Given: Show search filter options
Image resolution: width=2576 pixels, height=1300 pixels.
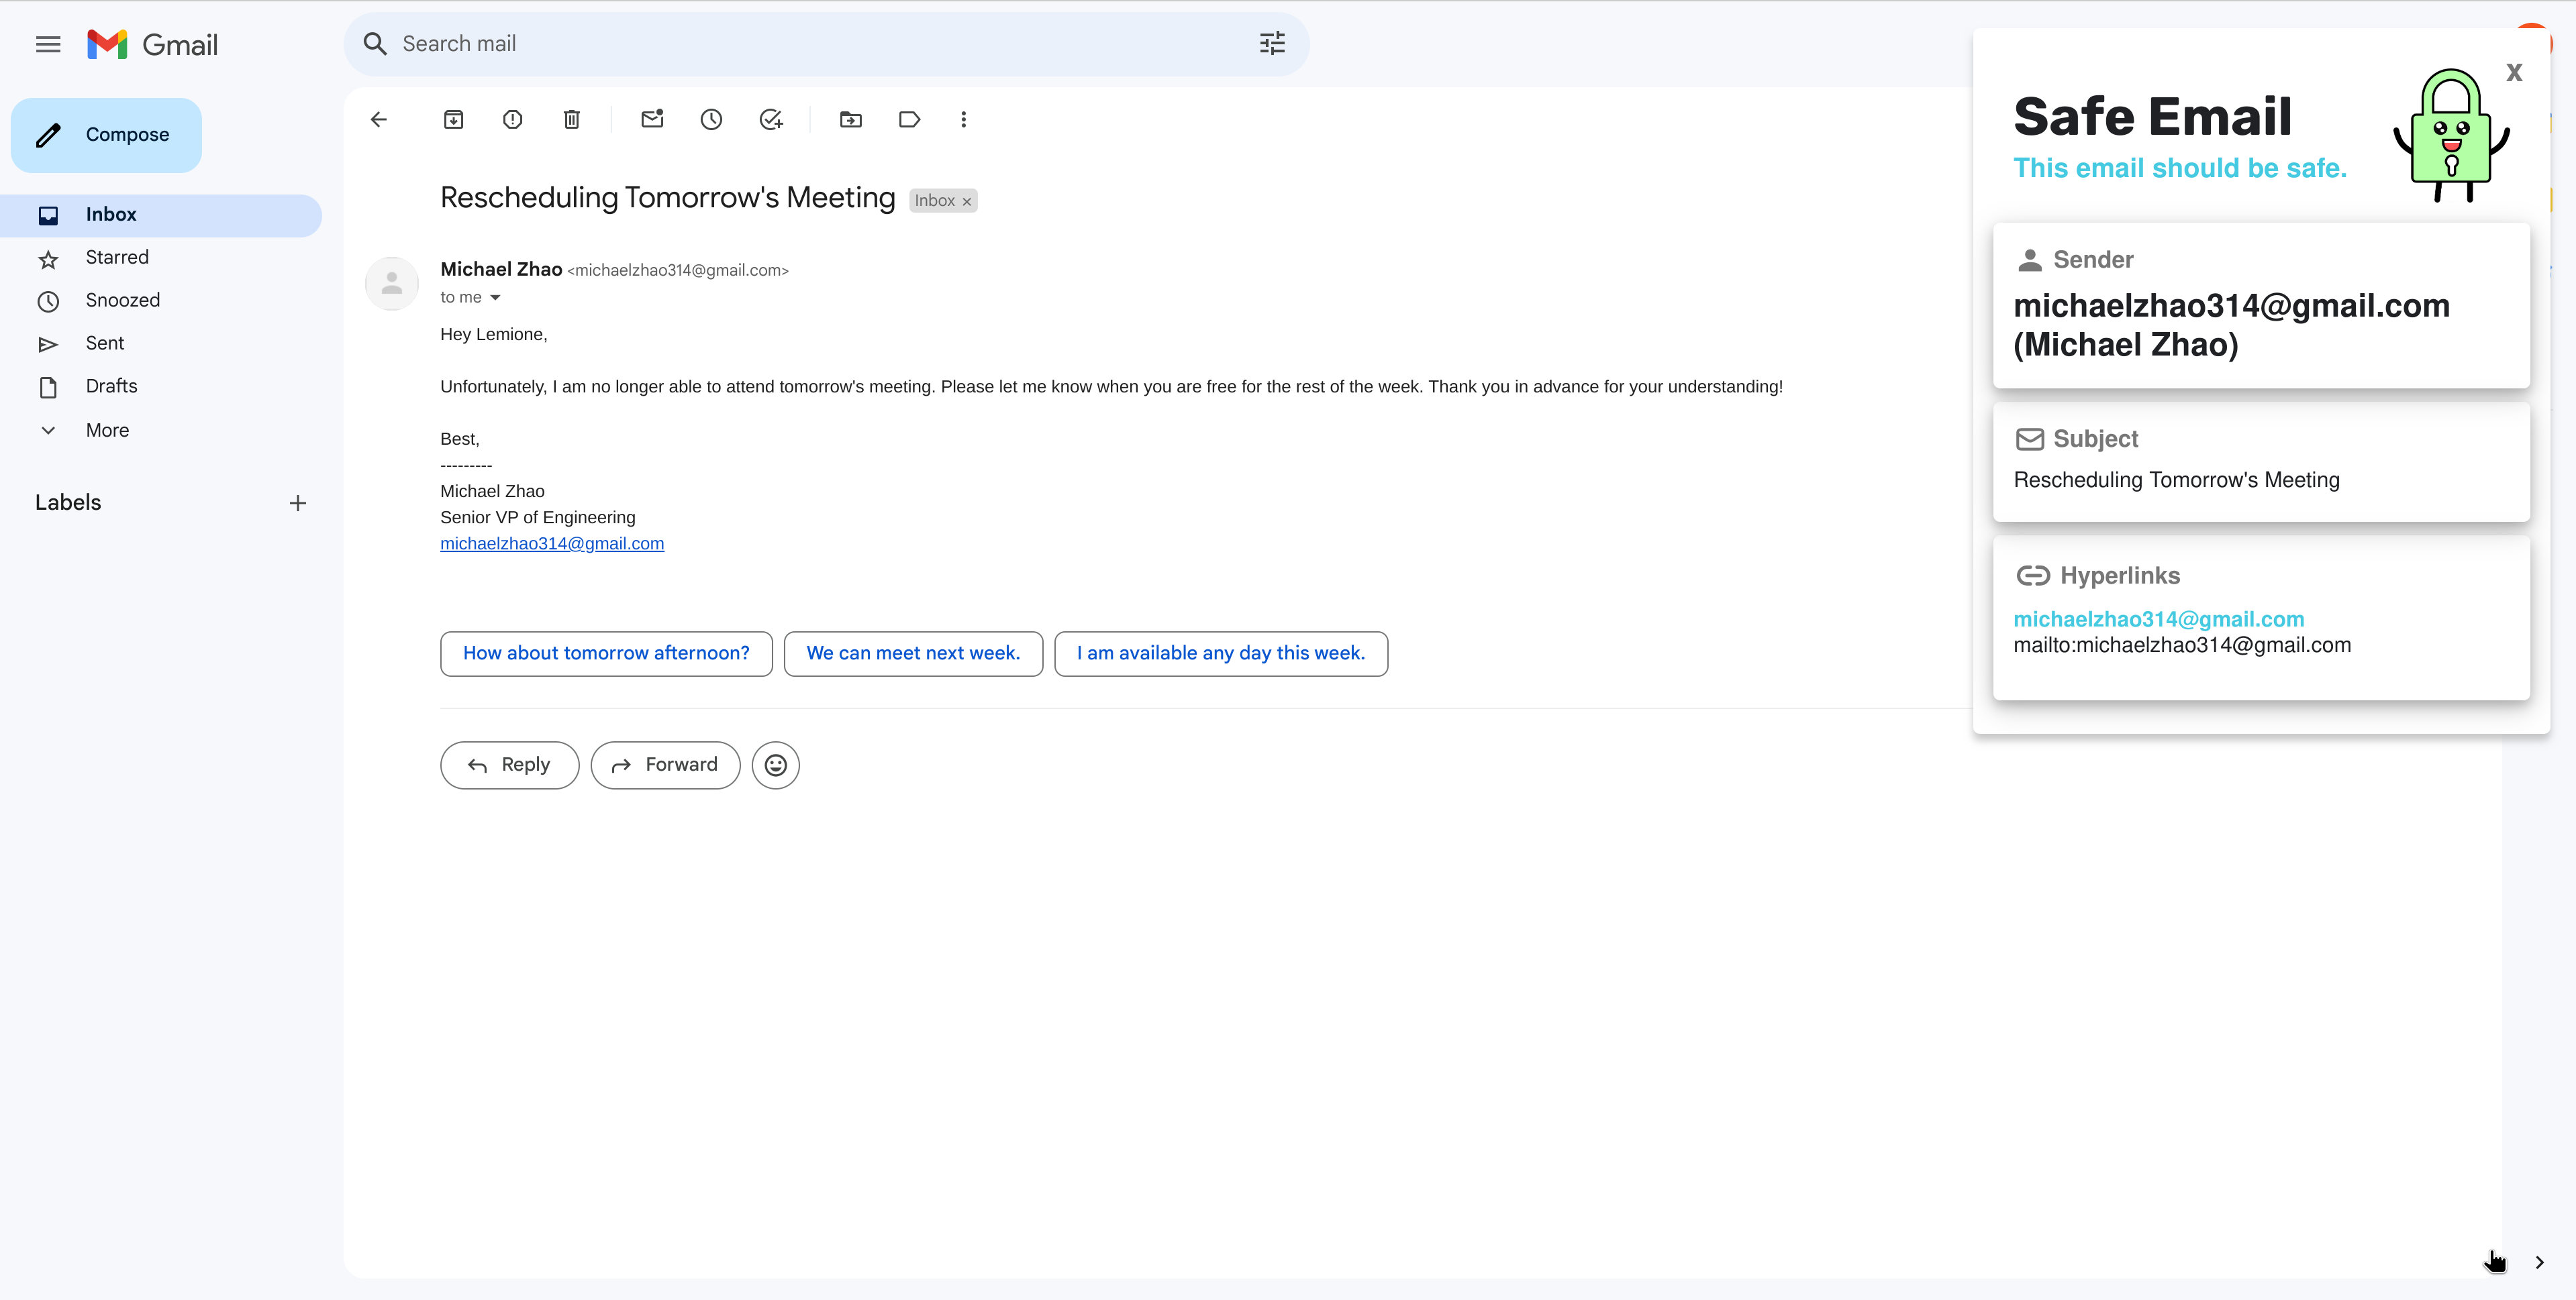Looking at the screenshot, I should tap(1271, 44).
